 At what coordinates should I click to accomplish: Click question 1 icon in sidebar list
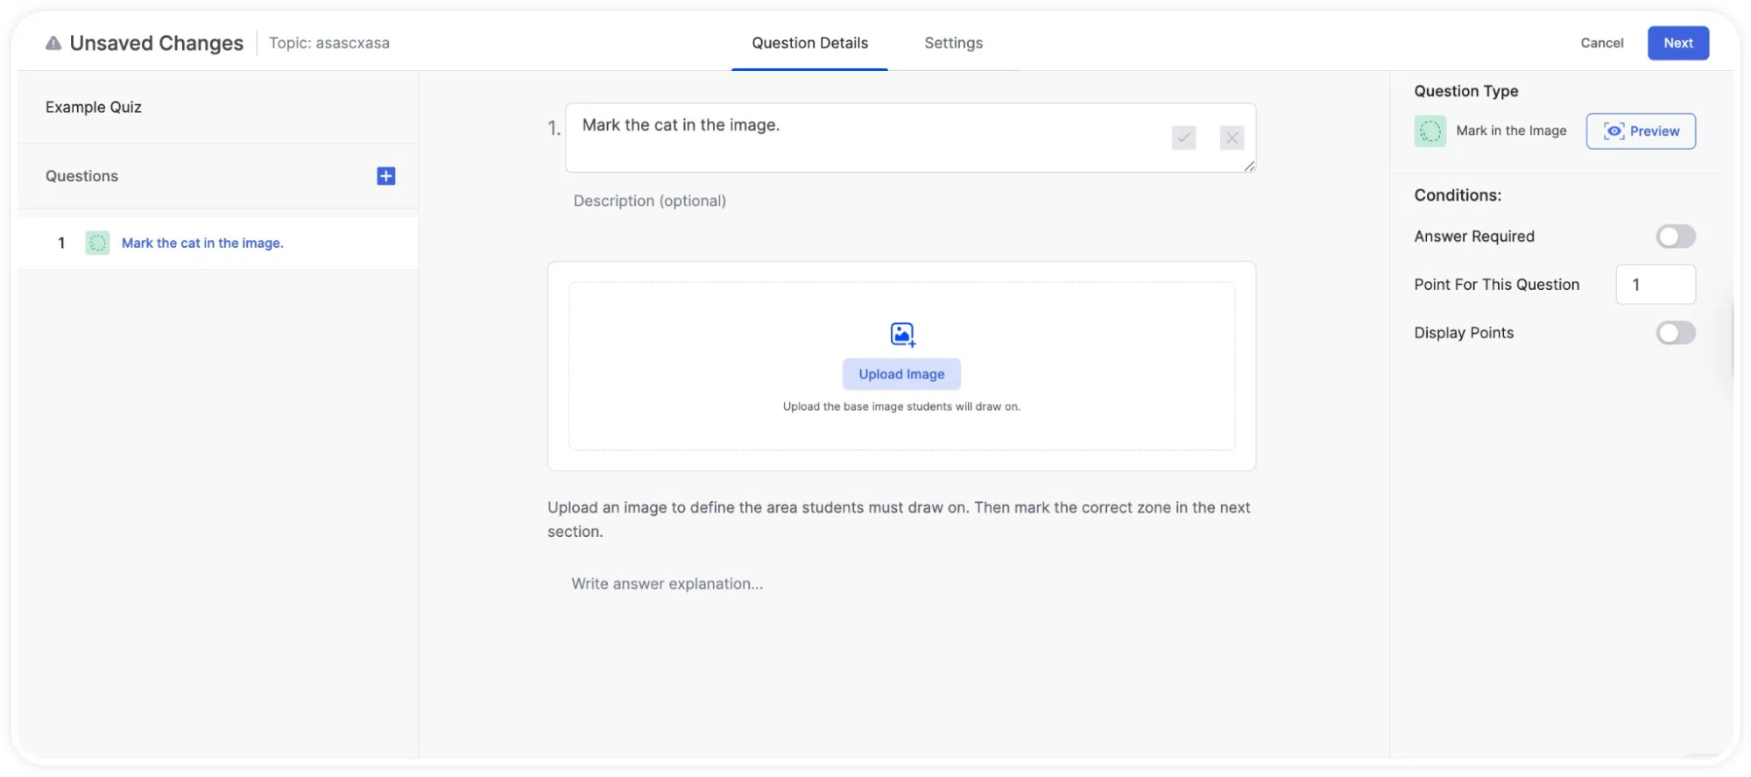tap(97, 243)
